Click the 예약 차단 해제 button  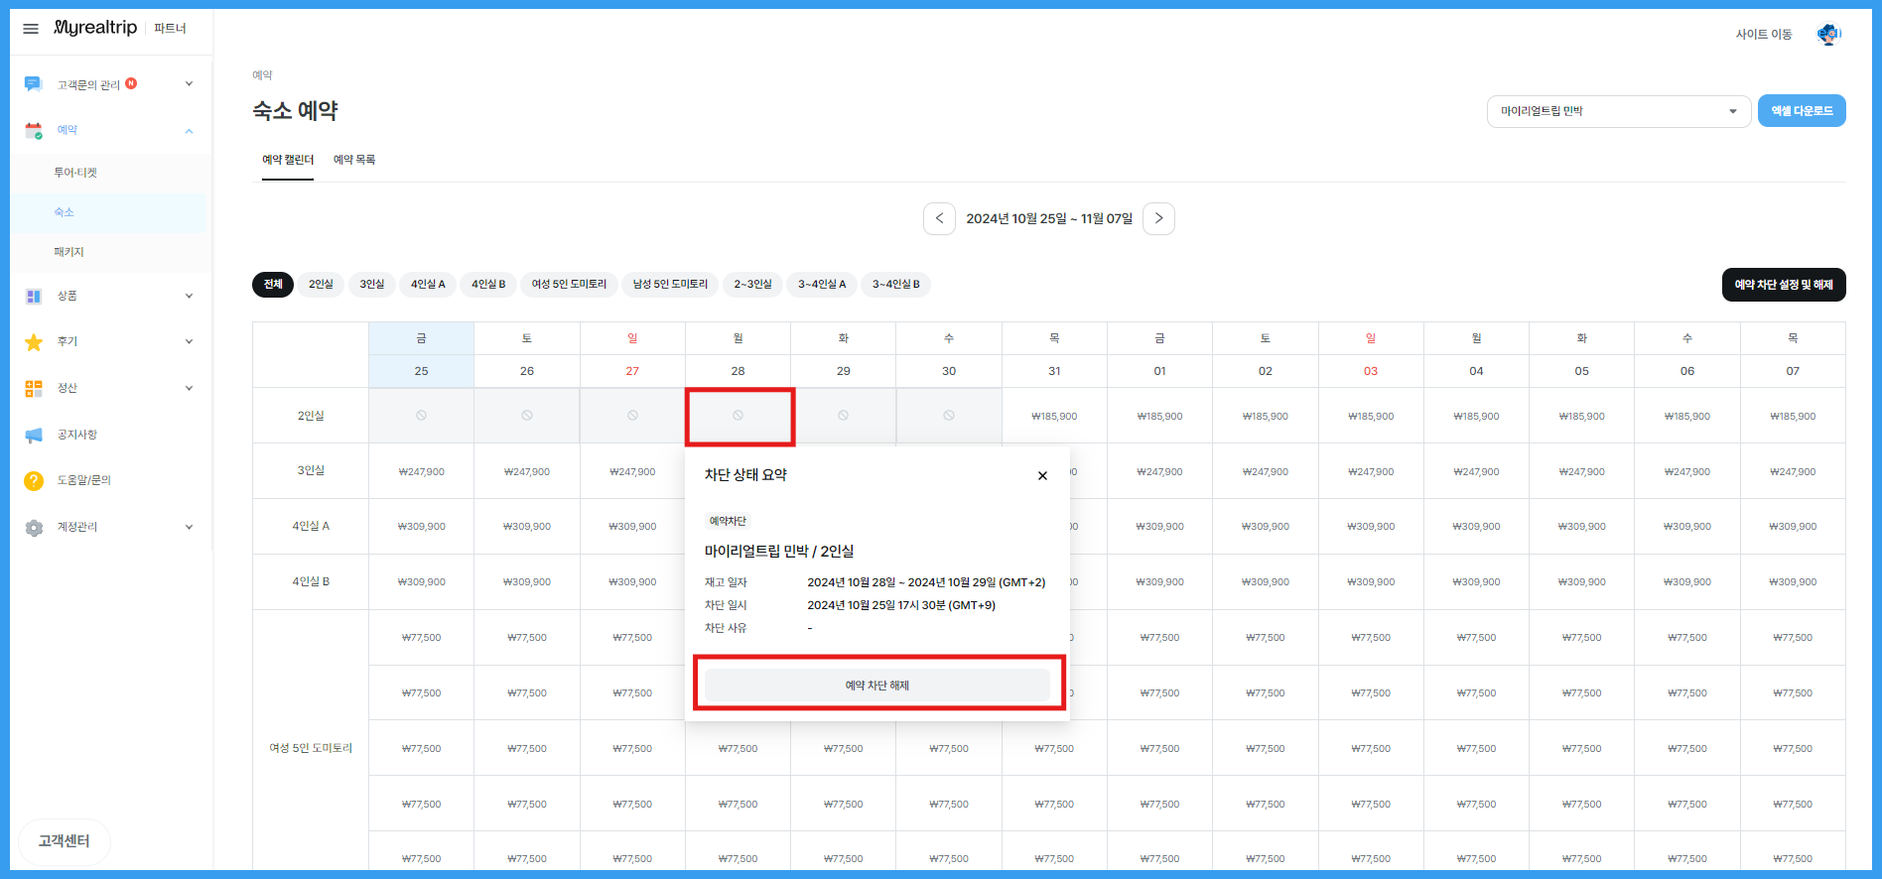tap(877, 686)
